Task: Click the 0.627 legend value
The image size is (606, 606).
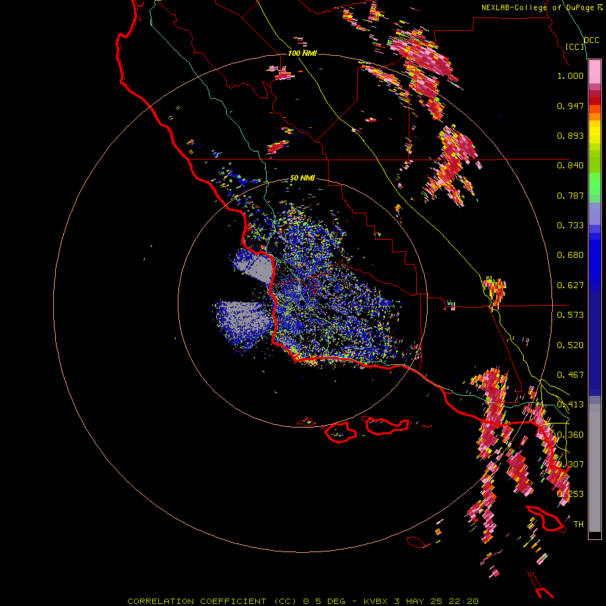Action: pos(570,285)
